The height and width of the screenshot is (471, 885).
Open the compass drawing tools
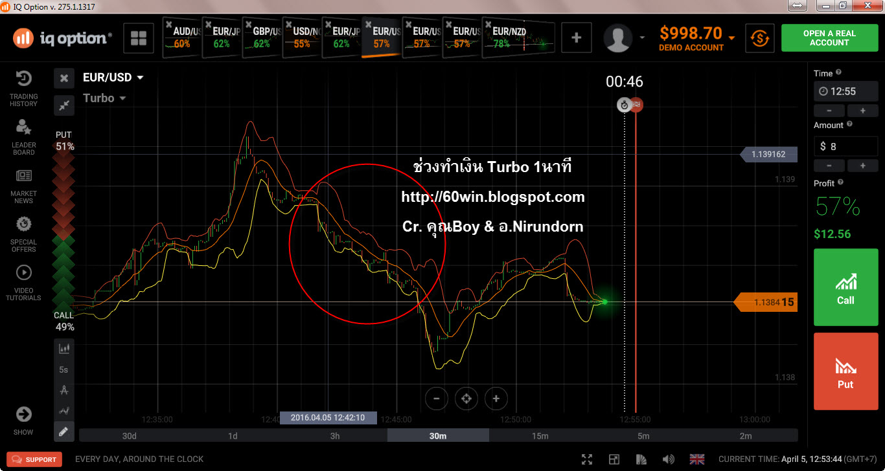(x=64, y=390)
